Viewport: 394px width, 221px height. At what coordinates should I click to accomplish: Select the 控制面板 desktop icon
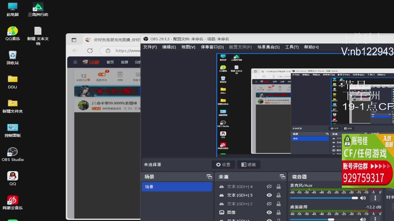(12, 130)
